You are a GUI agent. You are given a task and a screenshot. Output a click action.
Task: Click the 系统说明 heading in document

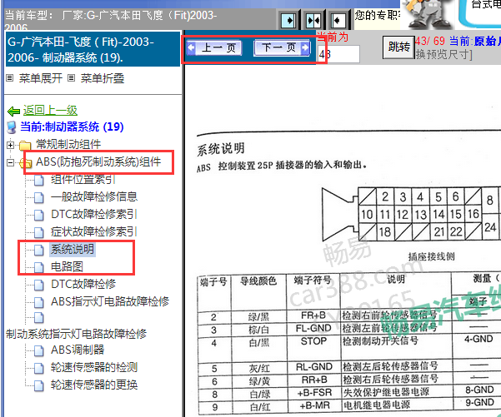coord(221,149)
